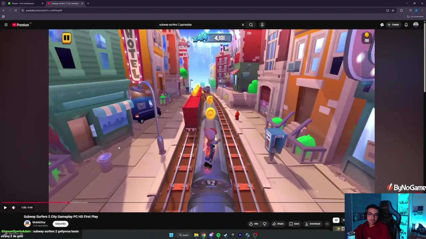Open a new browser tab with plus
Image resolution: width=426 pixels, height=239 pixels.
88,3
